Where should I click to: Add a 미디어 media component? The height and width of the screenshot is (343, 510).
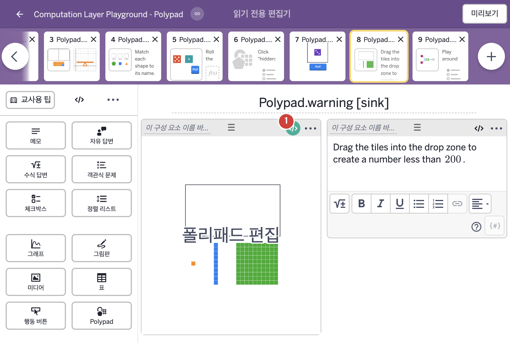pos(36,282)
